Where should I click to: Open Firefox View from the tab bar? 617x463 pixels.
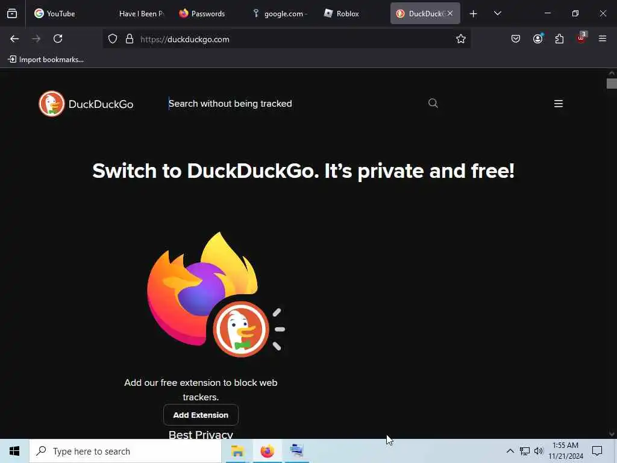pos(12,13)
